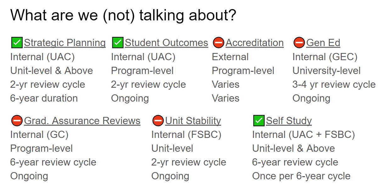
Task: Click the red minus icon beside Unit Stability
Action: click(x=158, y=121)
